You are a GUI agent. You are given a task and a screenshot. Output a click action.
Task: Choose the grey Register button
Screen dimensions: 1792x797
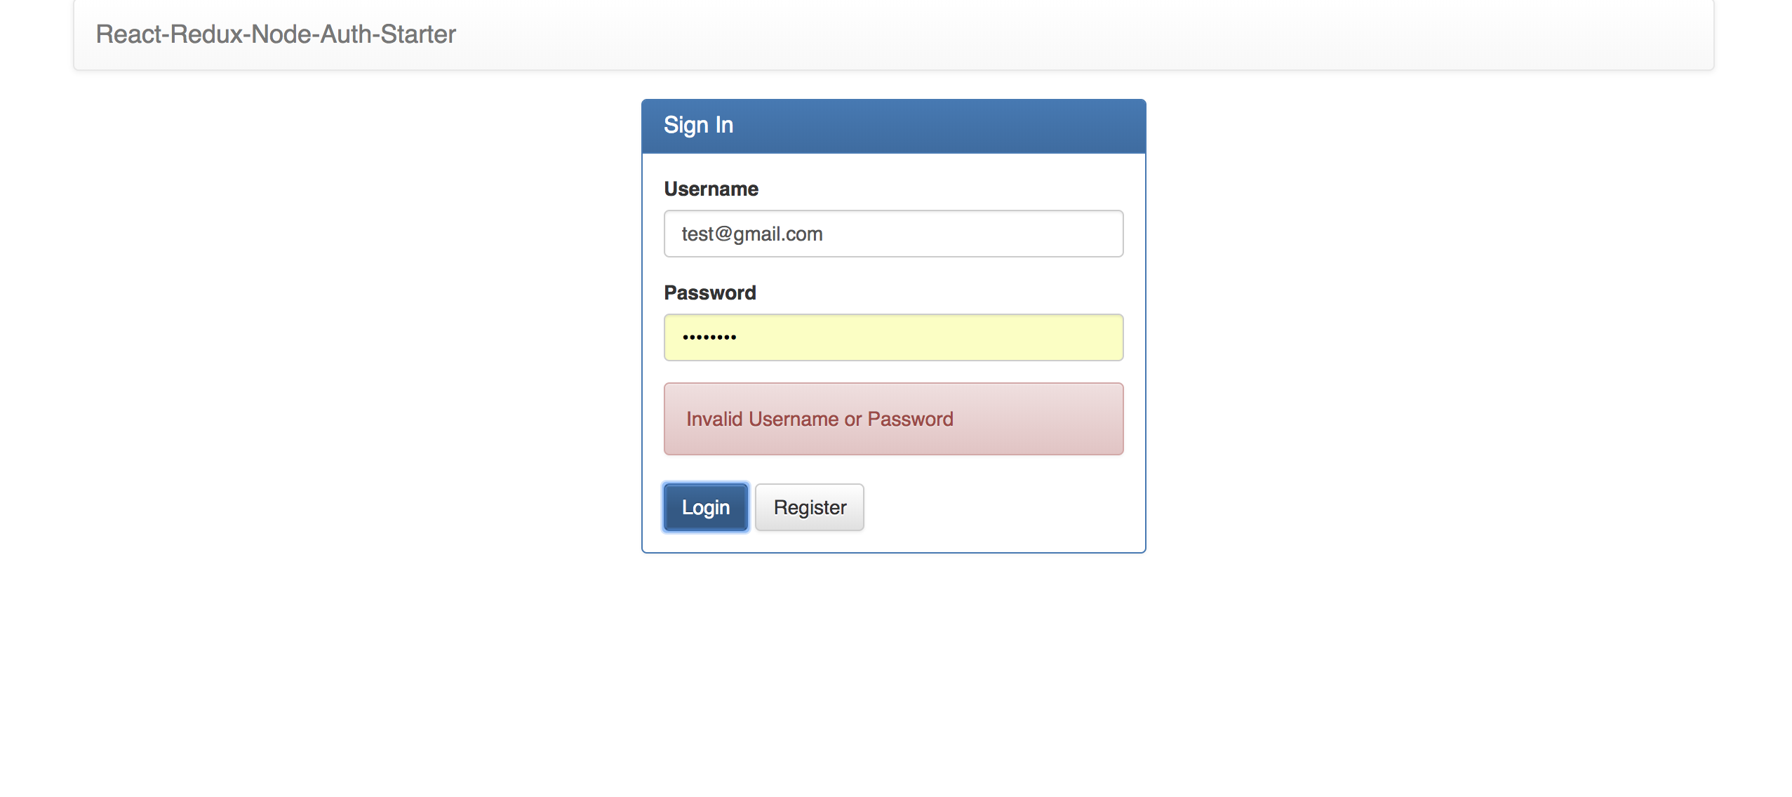809,507
